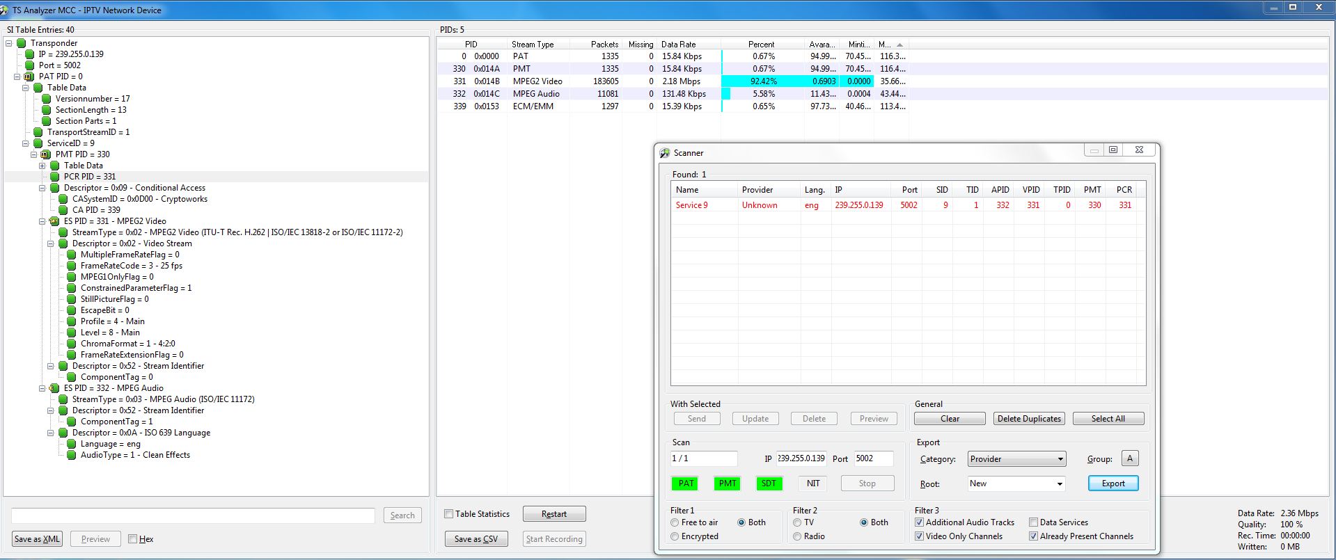Click the green PAT status indicator
1336x560 pixels.
click(686, 483)
